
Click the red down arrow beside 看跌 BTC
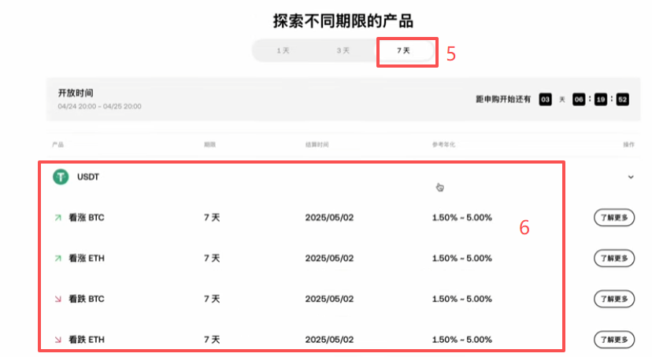(x=57, y=299)
